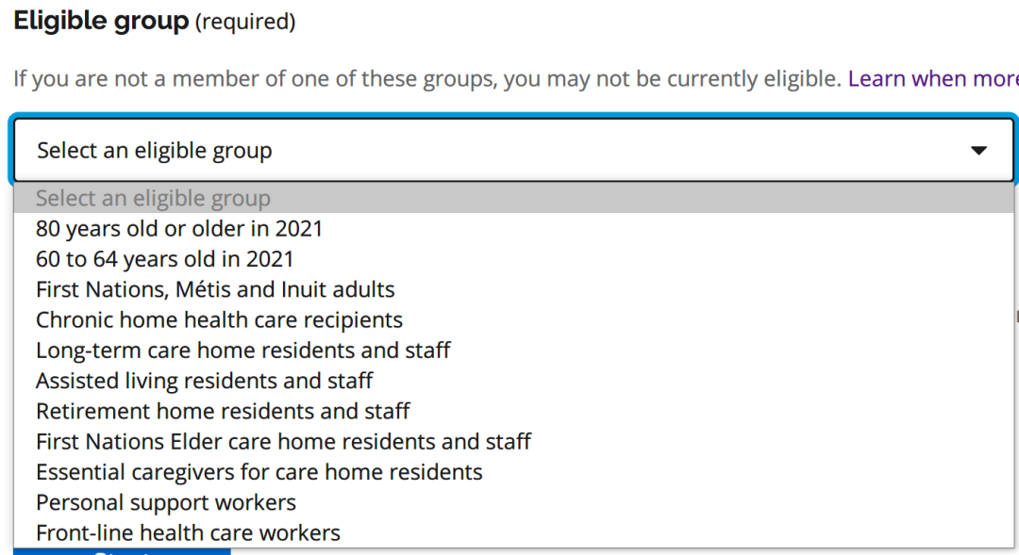Open the Learn when more link
Image resolution: width=1019 pixels, height=555 pixels.
coord(933,78)
